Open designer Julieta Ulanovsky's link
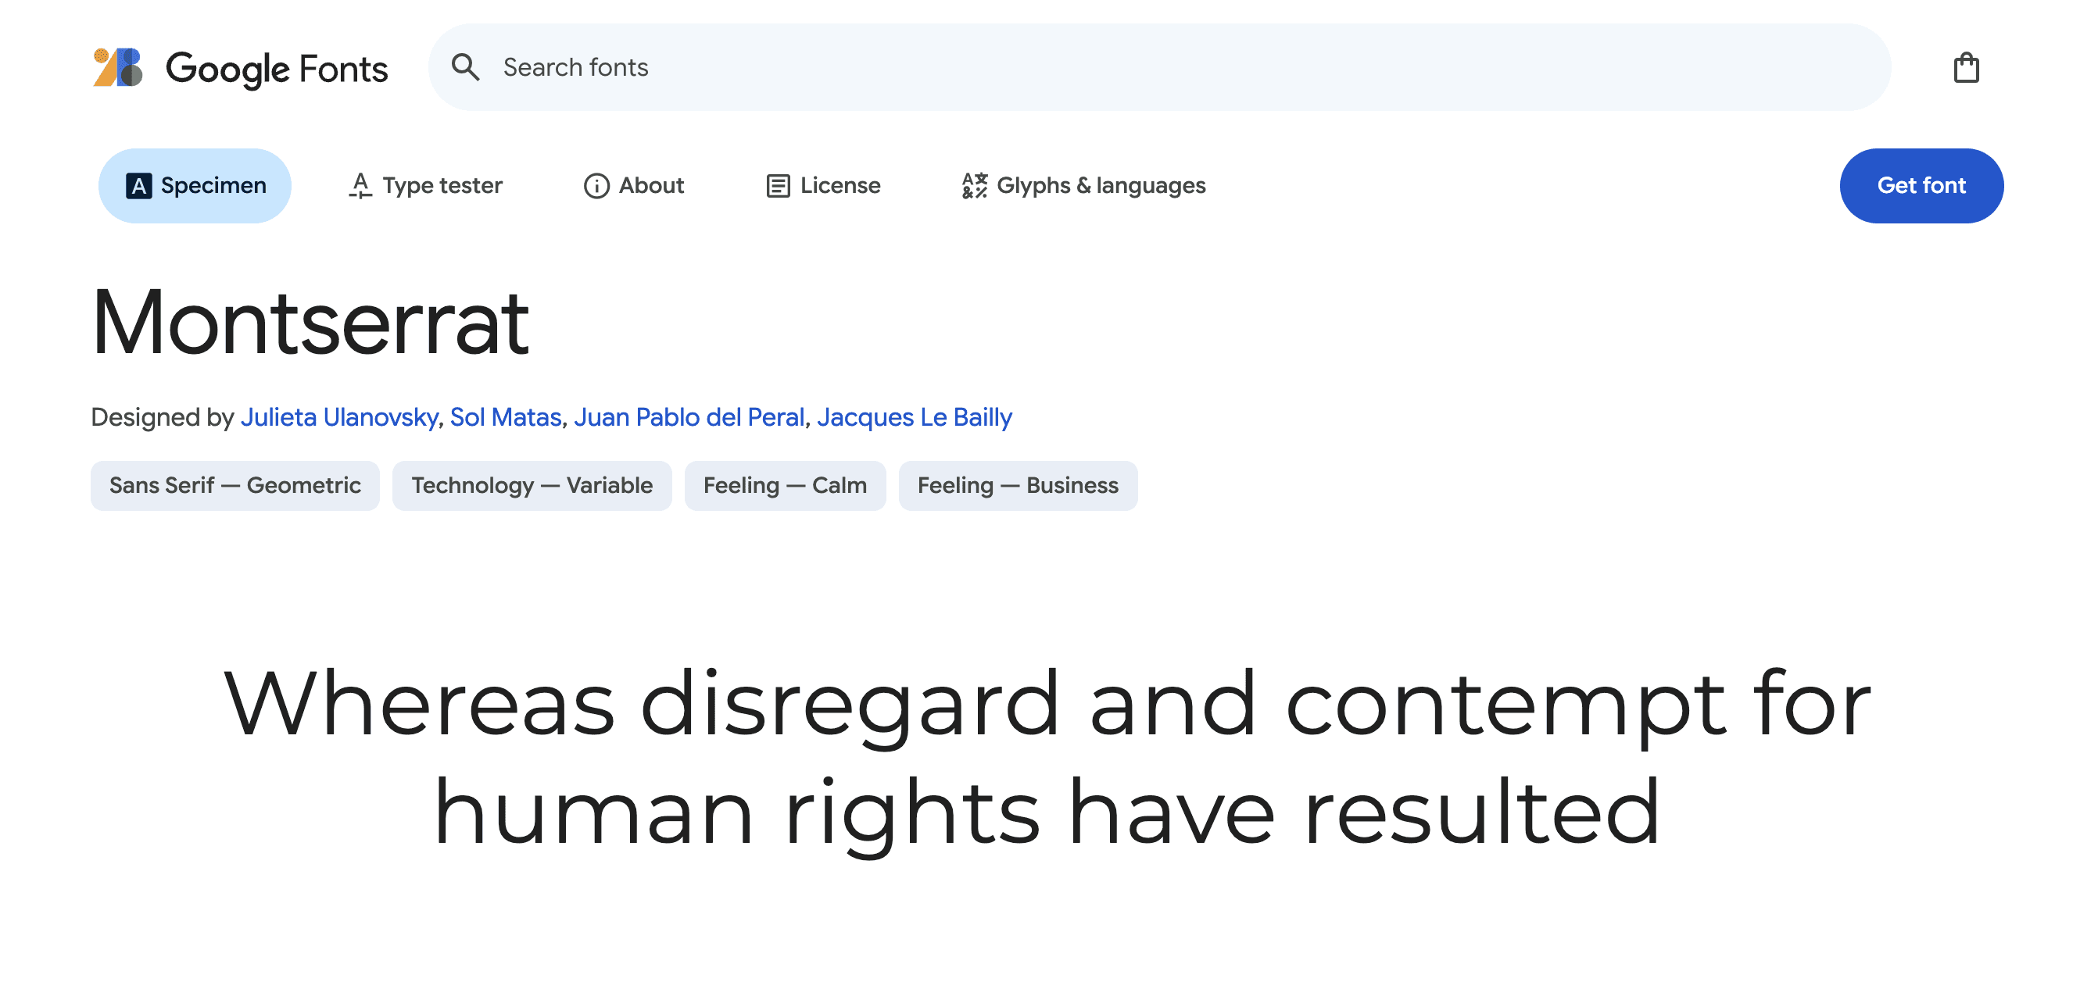2098x989 pixels. click(338, 416)
